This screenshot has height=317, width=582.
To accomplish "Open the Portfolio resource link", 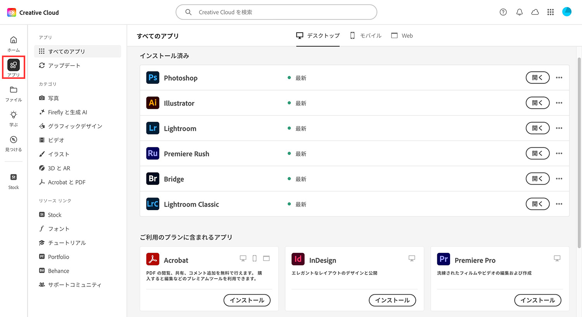I will (x=54, y=257).
